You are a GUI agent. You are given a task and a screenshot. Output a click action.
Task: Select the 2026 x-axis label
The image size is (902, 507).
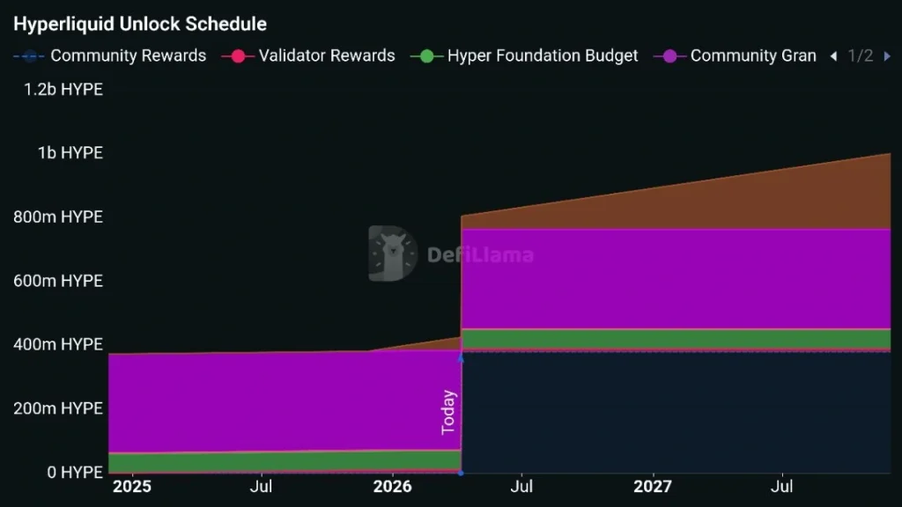tap(394, 486)
